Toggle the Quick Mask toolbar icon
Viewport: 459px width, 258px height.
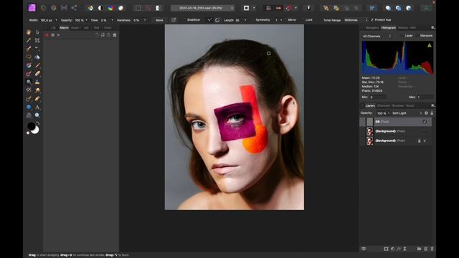pos(246,8)
